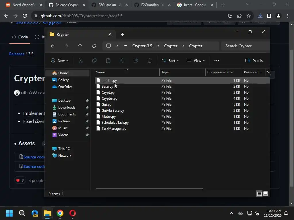This screenshot has height=220, width=294.
Task: Click the Search Crypter input box
Action: pyautogui.click(x=245, y=46)
